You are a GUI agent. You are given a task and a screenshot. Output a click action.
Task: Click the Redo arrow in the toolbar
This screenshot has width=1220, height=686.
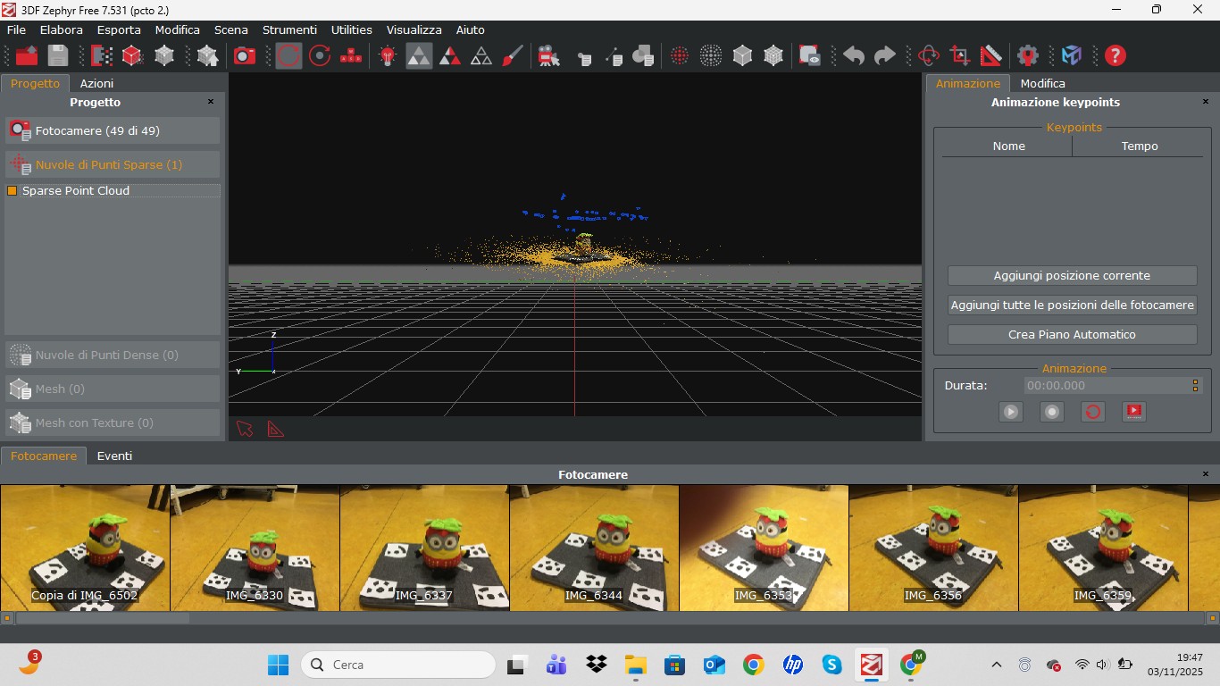[x=884, y=55]
